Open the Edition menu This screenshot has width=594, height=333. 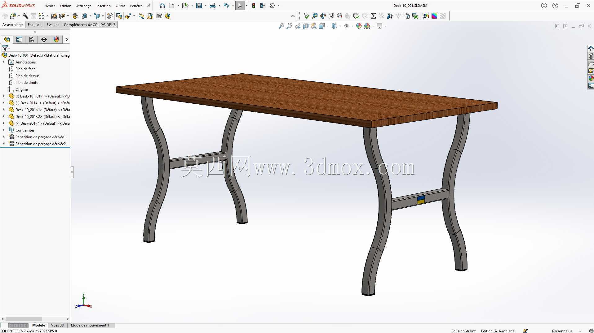point(65,6)
